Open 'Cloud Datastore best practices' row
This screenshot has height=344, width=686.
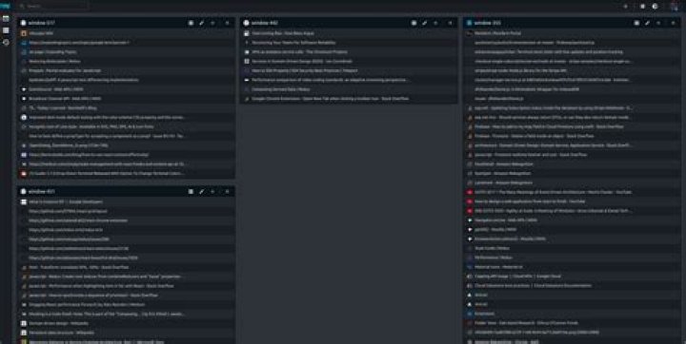click(x=572, y=286)
